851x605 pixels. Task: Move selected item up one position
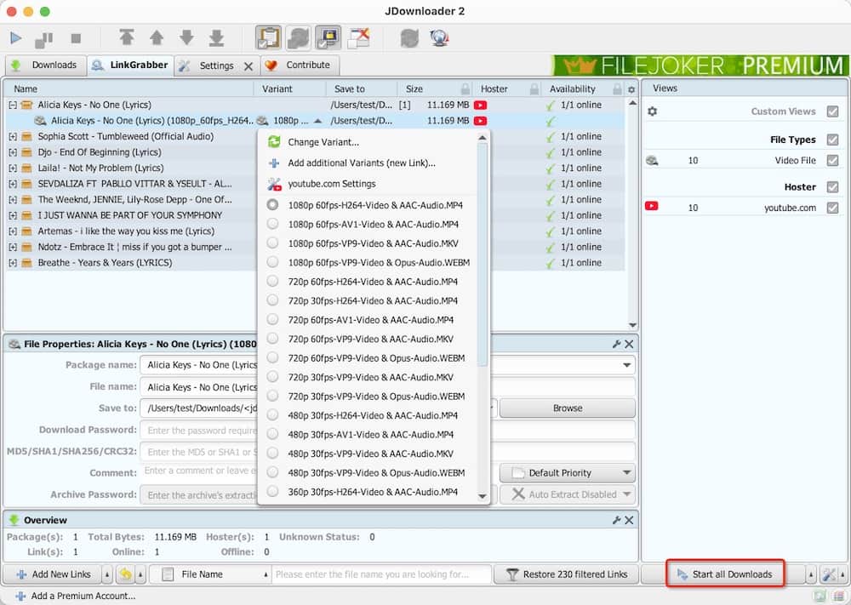click(x=157, y=37)
